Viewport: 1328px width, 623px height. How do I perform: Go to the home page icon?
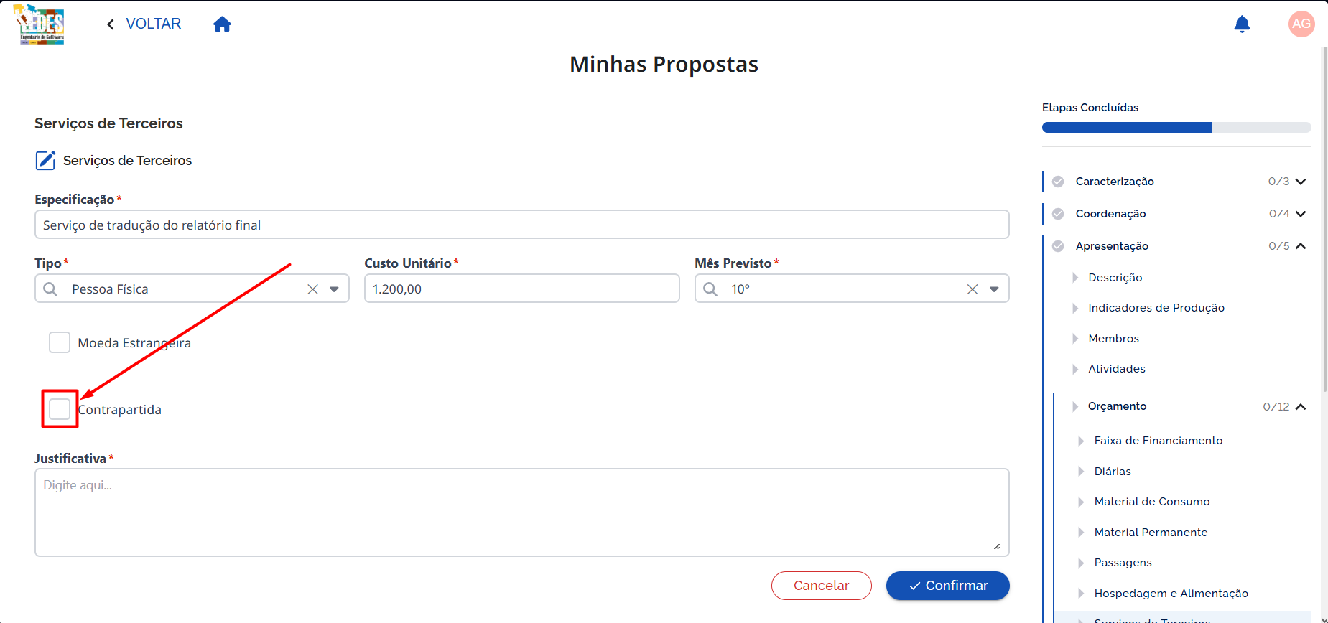[223, 24]
